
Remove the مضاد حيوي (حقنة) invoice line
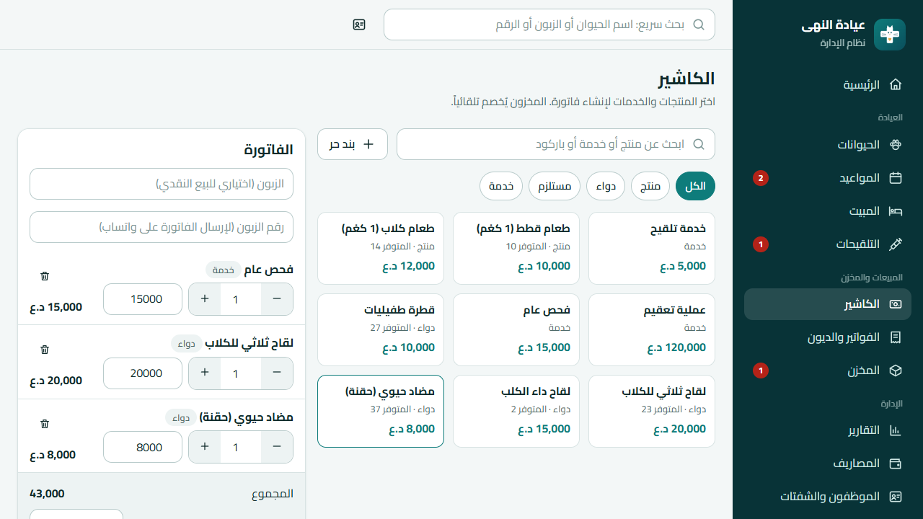[45, 424]
